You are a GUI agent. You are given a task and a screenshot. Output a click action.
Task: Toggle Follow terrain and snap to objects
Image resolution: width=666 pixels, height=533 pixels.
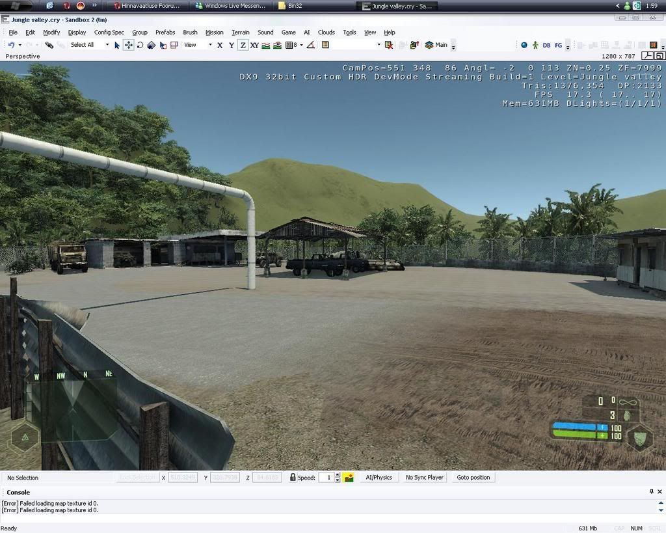click(277, 45)
